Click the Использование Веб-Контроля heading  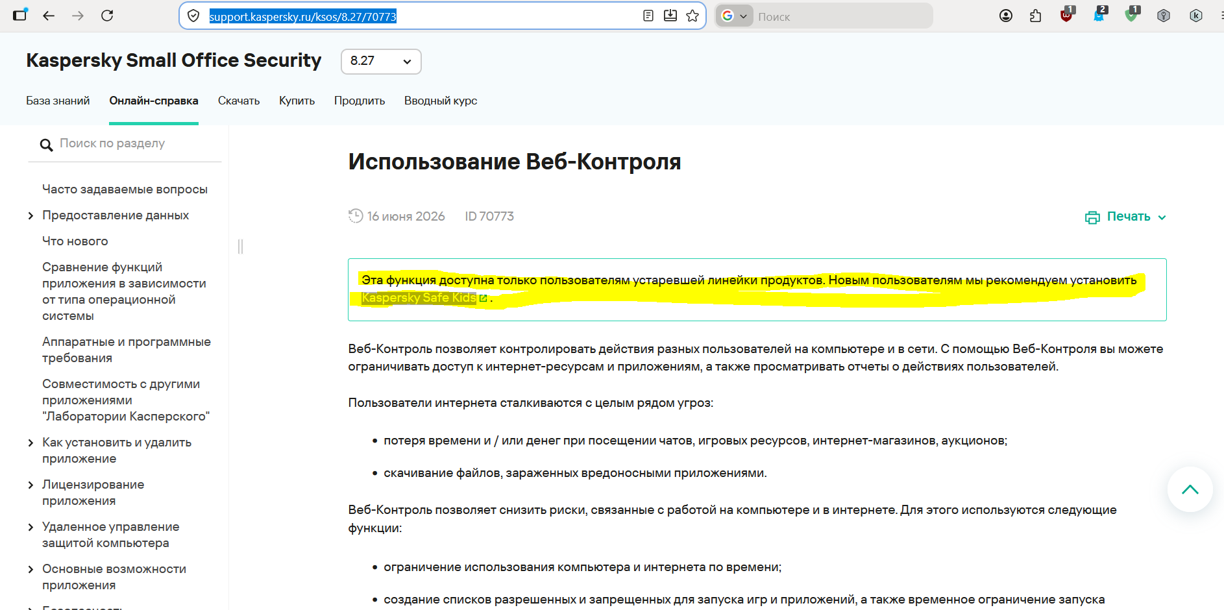click(515, 162)
